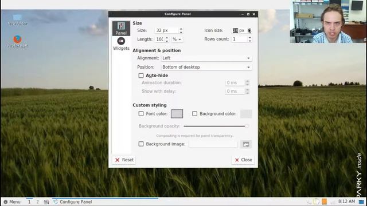367x206 pixels.
Task: Click the Font color swatch
Action: (177, 114)
